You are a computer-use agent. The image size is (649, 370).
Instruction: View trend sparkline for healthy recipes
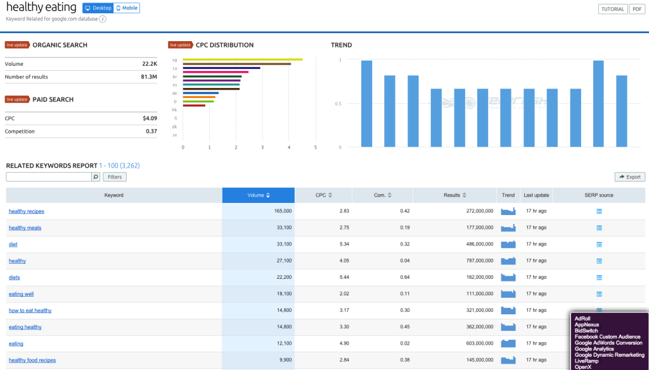click(x=508, y=211)
